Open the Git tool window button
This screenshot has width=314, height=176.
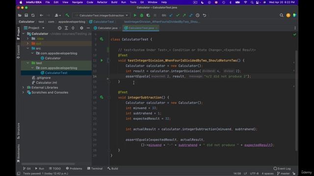pos(27,169)
